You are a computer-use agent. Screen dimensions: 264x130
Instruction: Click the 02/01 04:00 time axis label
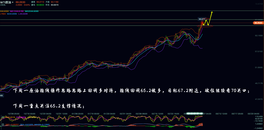point(125,114)
